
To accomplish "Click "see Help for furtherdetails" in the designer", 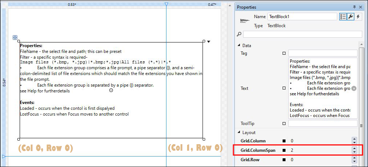I will pos(45,91).
